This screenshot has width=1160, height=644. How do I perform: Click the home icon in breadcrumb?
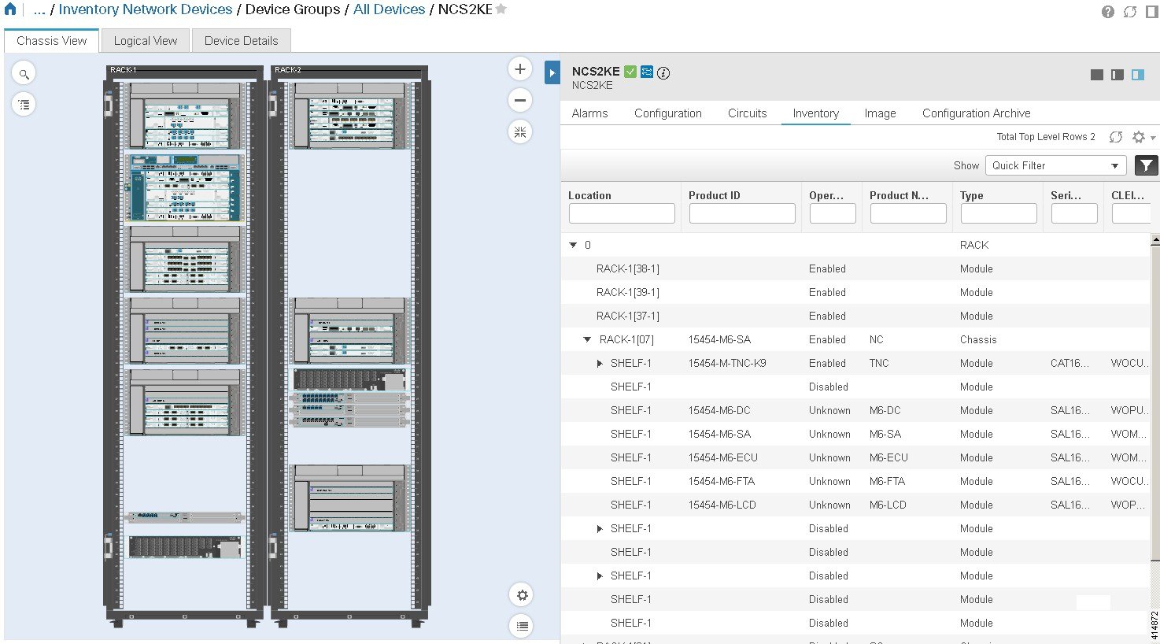click(x=10, y=9)
